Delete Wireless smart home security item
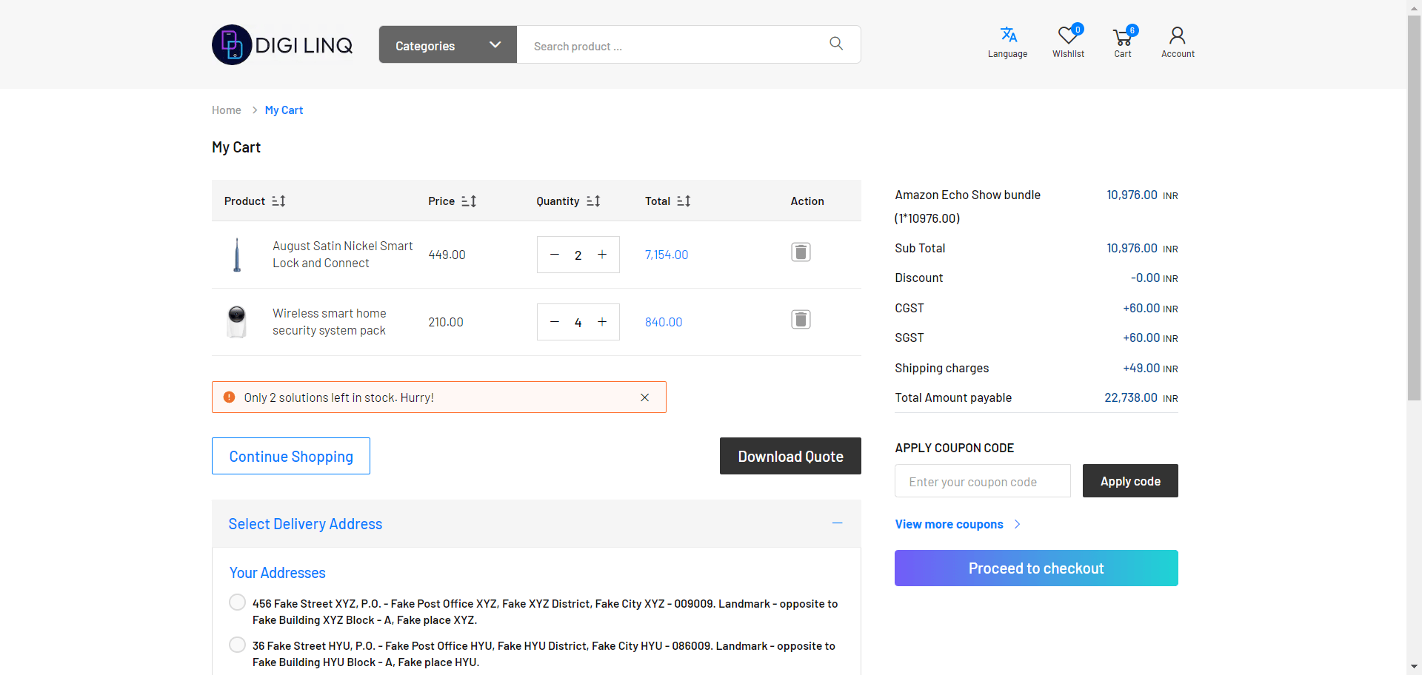The height and width of the screenshot is (675, 1422). (x=801, y=320)
